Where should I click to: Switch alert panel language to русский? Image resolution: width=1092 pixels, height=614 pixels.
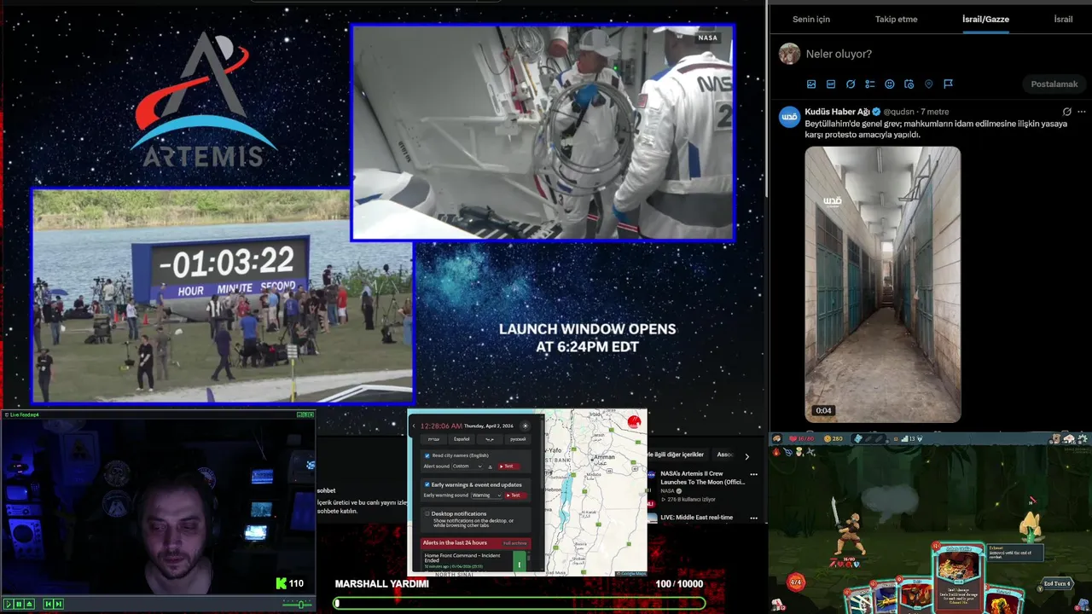[518, 439]
